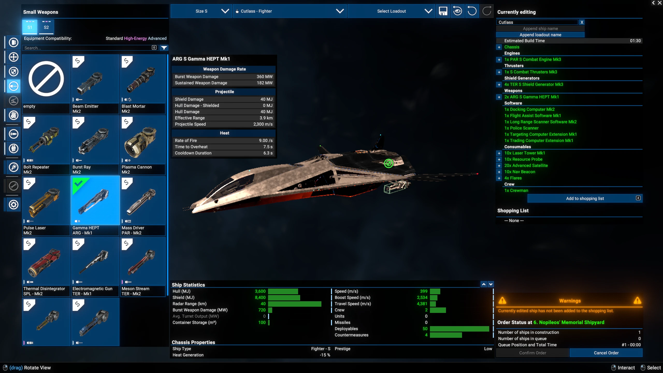Viewport: 663px width, 373px height.
Task: Expand the 4x Flares entry
Action: 499,178
